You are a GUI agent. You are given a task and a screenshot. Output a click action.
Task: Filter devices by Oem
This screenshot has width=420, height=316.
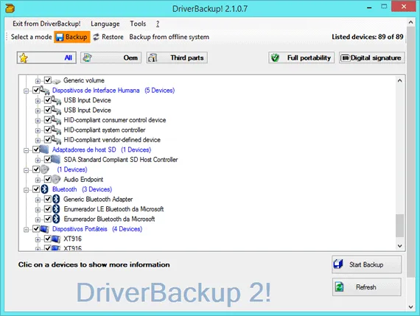pos(111,57)
